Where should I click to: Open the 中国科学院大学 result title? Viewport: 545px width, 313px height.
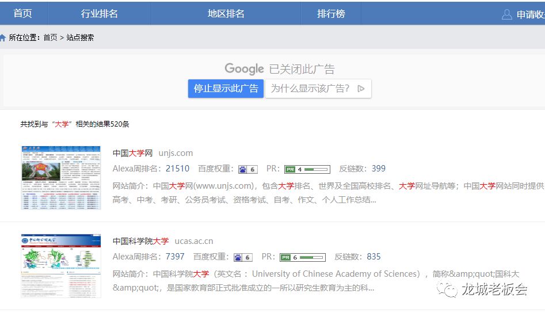coord(141,241)
